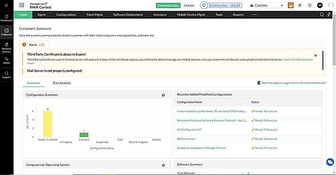This screenshot has width=336, height=175.
Task: Open the apps grid launcher
Action: click(21, 5)
